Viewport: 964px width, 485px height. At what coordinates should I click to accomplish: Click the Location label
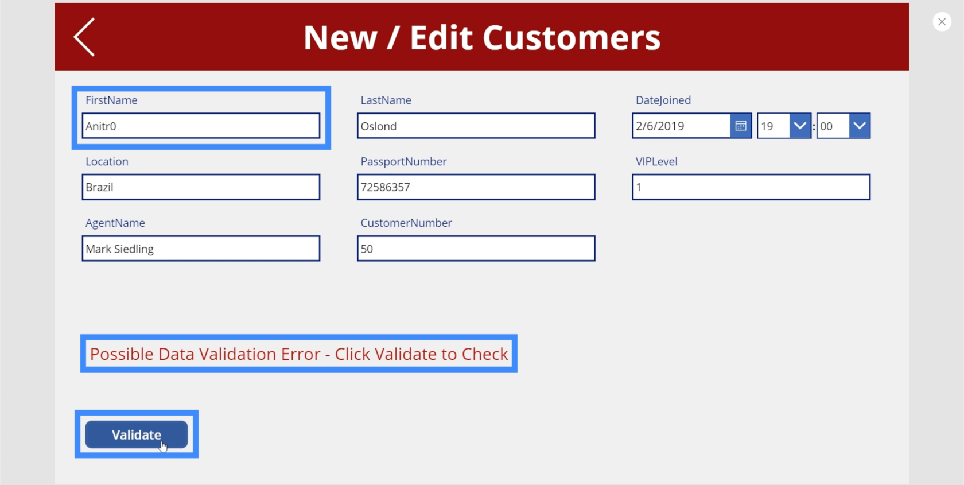pyautogui.click(x=107, y=161)
